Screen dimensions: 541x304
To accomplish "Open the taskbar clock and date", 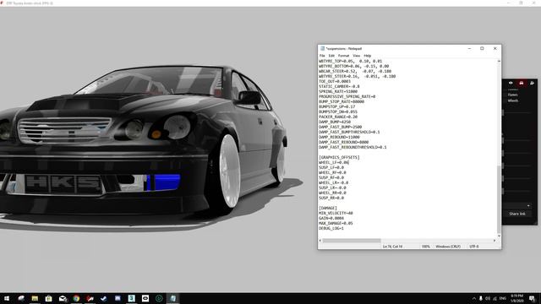I will pyautogui.click(x=516, y=298).
